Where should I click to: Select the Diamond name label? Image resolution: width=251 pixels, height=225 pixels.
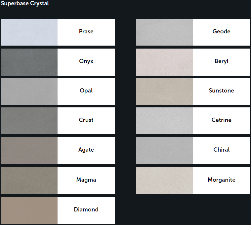86,209
